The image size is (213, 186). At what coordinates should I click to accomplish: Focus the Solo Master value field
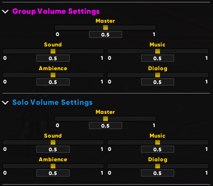tap(106, 126)
